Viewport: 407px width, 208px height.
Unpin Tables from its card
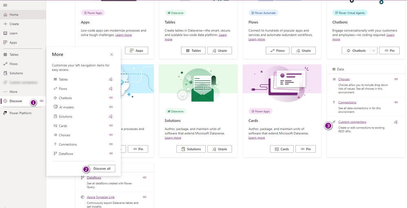tap(220, 50)
